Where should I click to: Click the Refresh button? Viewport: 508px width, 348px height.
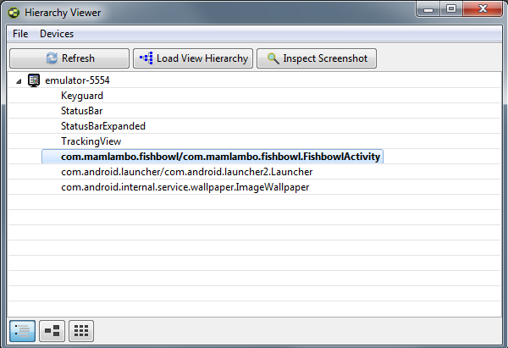pos(69,58)
